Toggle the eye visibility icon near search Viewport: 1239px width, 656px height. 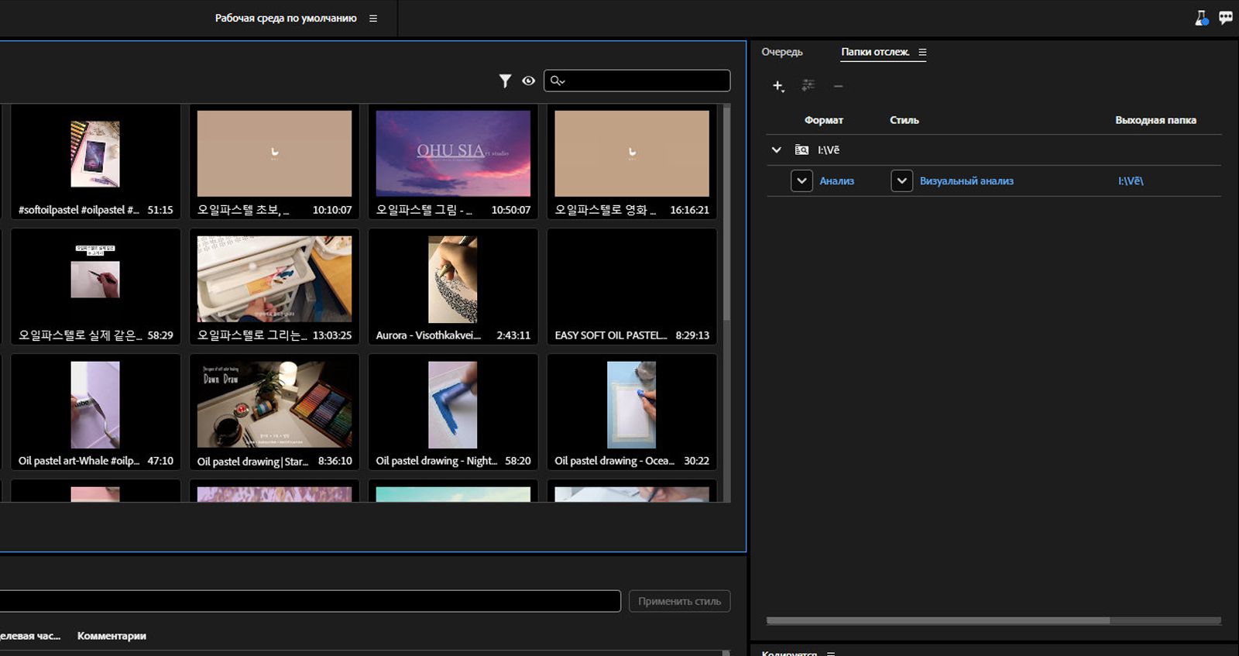529,81
